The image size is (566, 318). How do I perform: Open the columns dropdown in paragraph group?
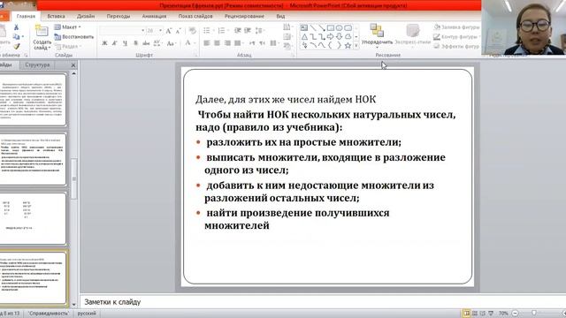tap(275, 43)
